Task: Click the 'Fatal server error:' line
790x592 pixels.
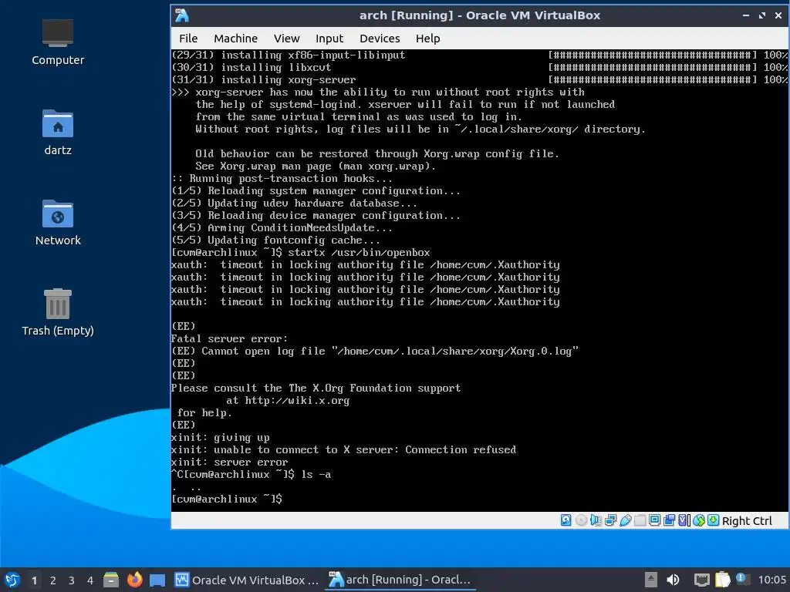Action: coord(229,339)
